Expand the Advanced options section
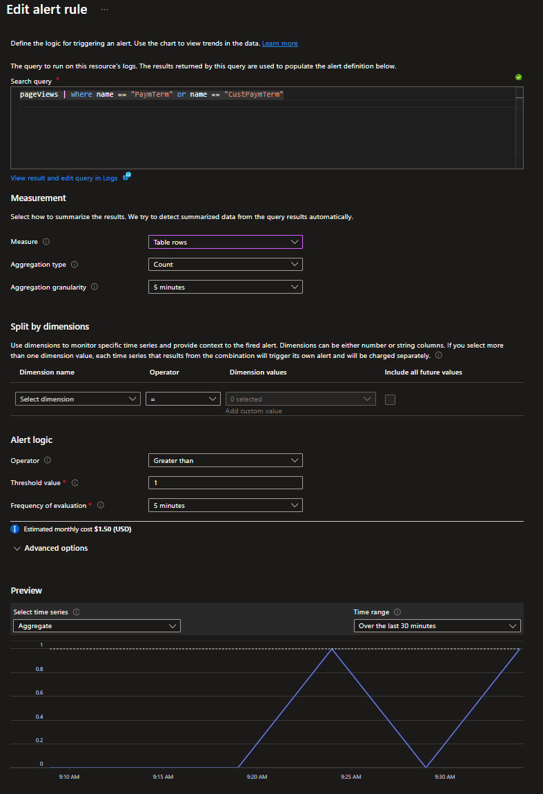This screenshot has height=794, width=543. (x=50, y=548)
